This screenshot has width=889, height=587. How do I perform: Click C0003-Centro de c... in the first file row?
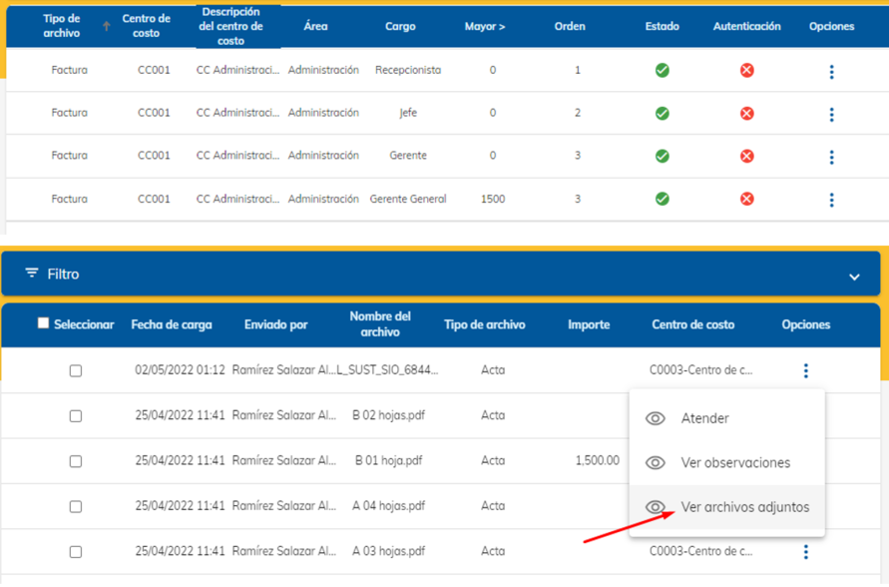click(x=700, y=370)
